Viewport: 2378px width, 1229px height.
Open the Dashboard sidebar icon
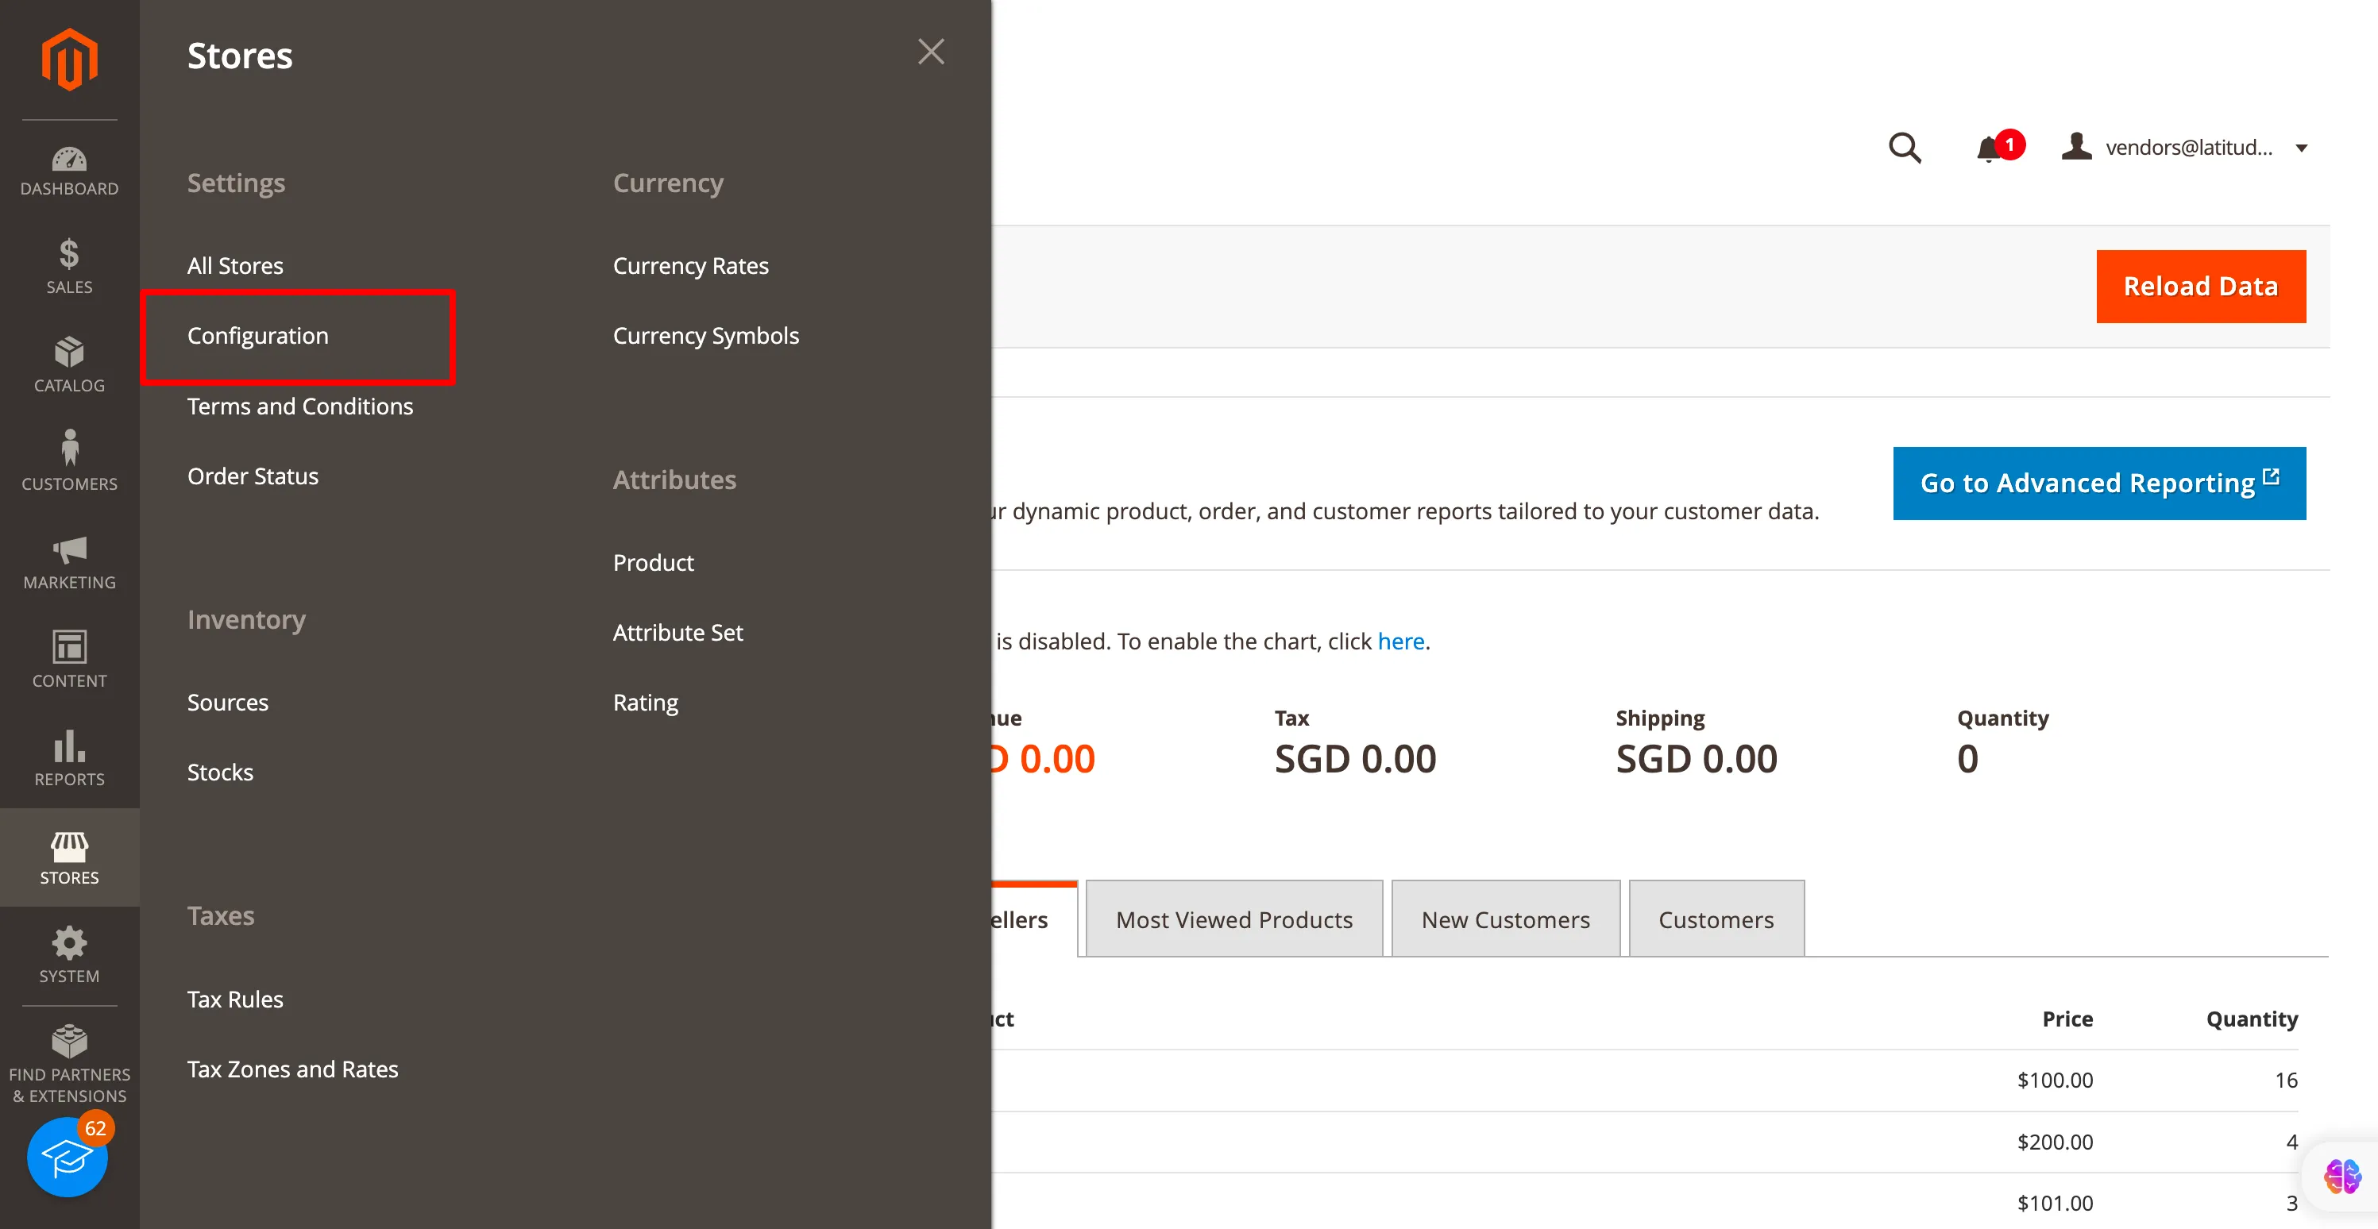tap(69, 171)
